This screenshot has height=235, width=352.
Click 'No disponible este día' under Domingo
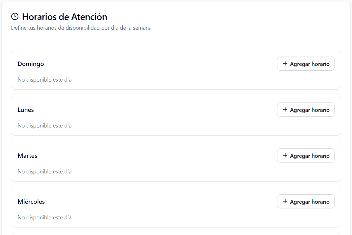point(45,79)
